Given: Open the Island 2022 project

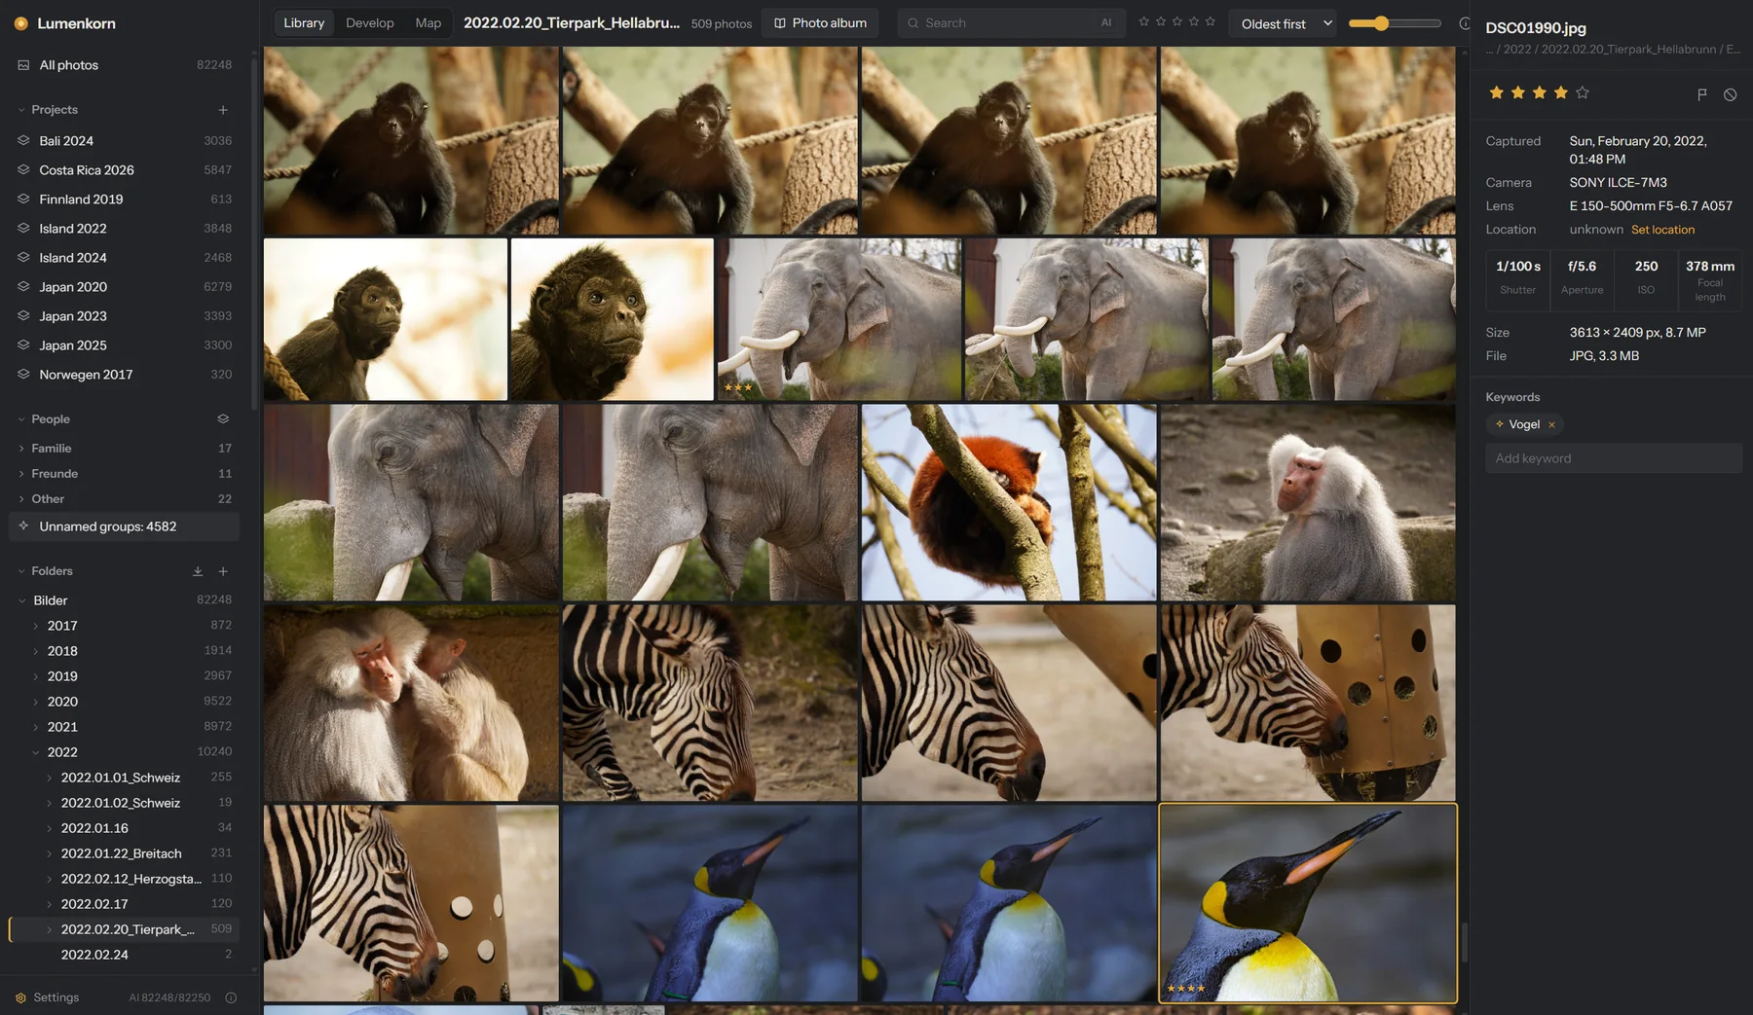Looking at the screenshot, I should pos(125,228).
